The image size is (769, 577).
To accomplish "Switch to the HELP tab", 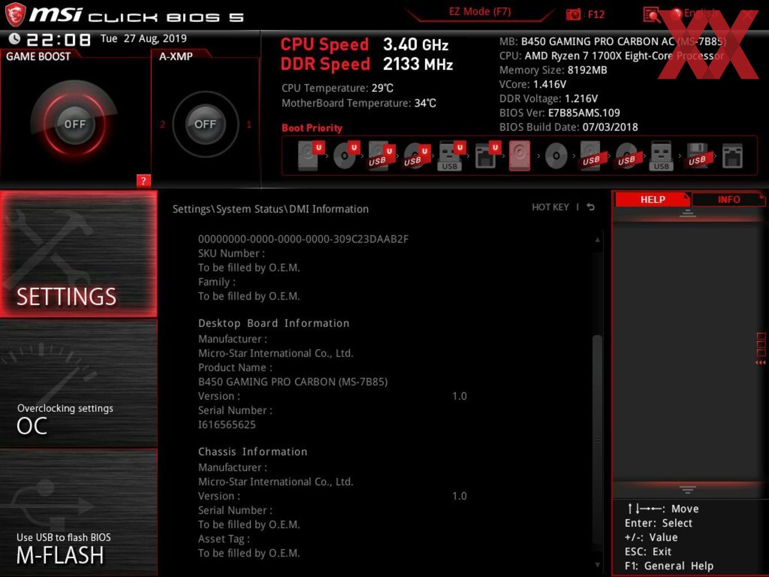I will pos(653,200).
